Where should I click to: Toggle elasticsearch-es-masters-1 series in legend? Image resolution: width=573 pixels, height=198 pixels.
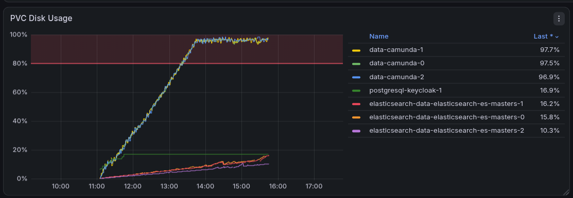[x=446, y=104]
